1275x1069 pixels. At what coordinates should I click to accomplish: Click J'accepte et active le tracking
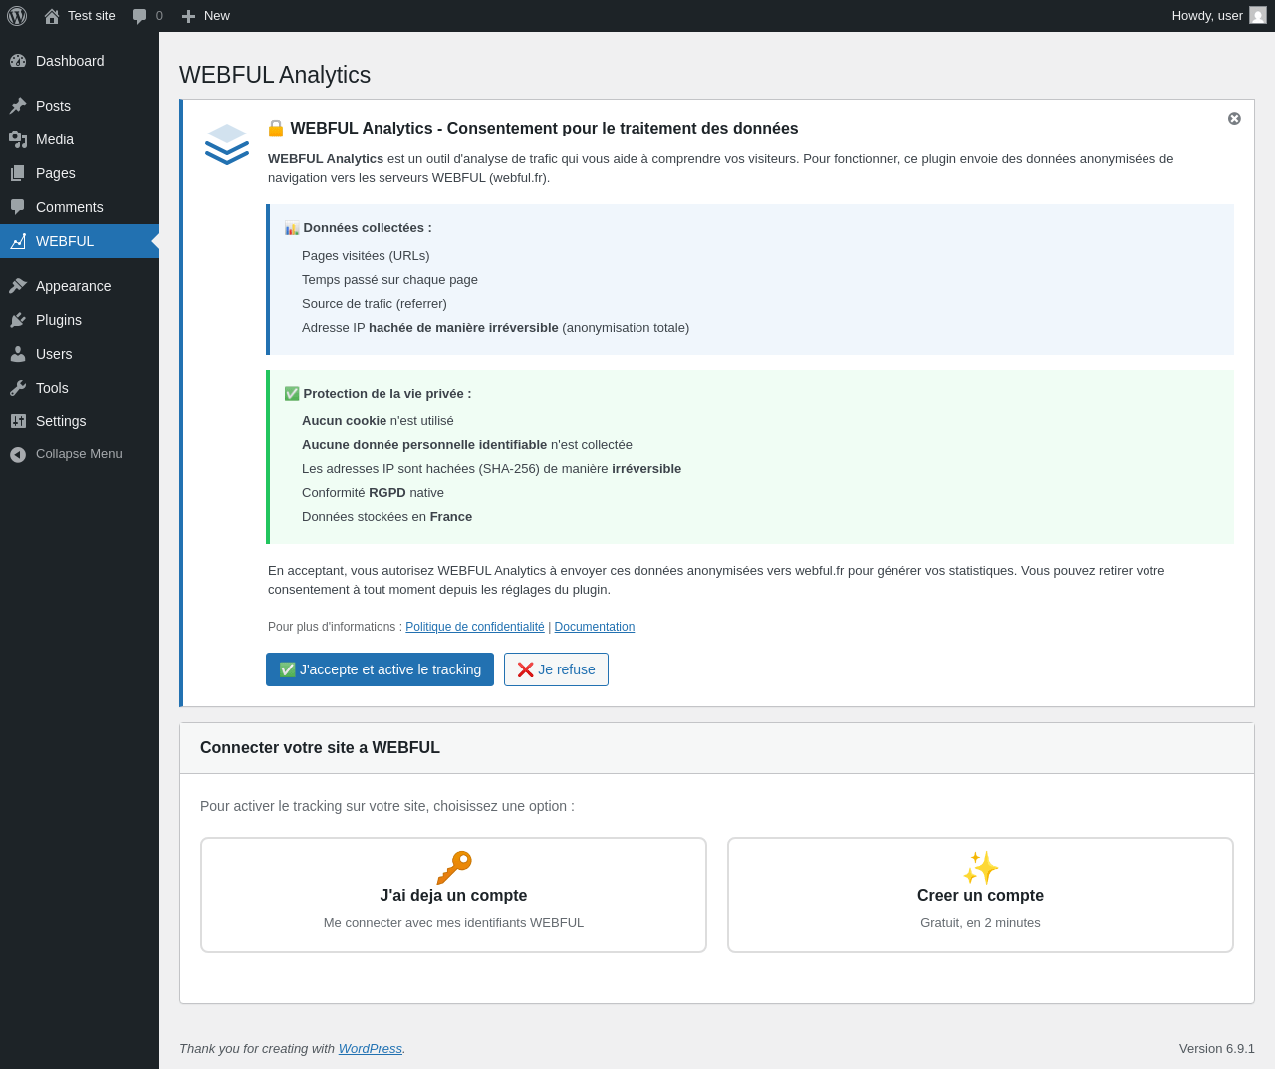[x=380, y=669]
